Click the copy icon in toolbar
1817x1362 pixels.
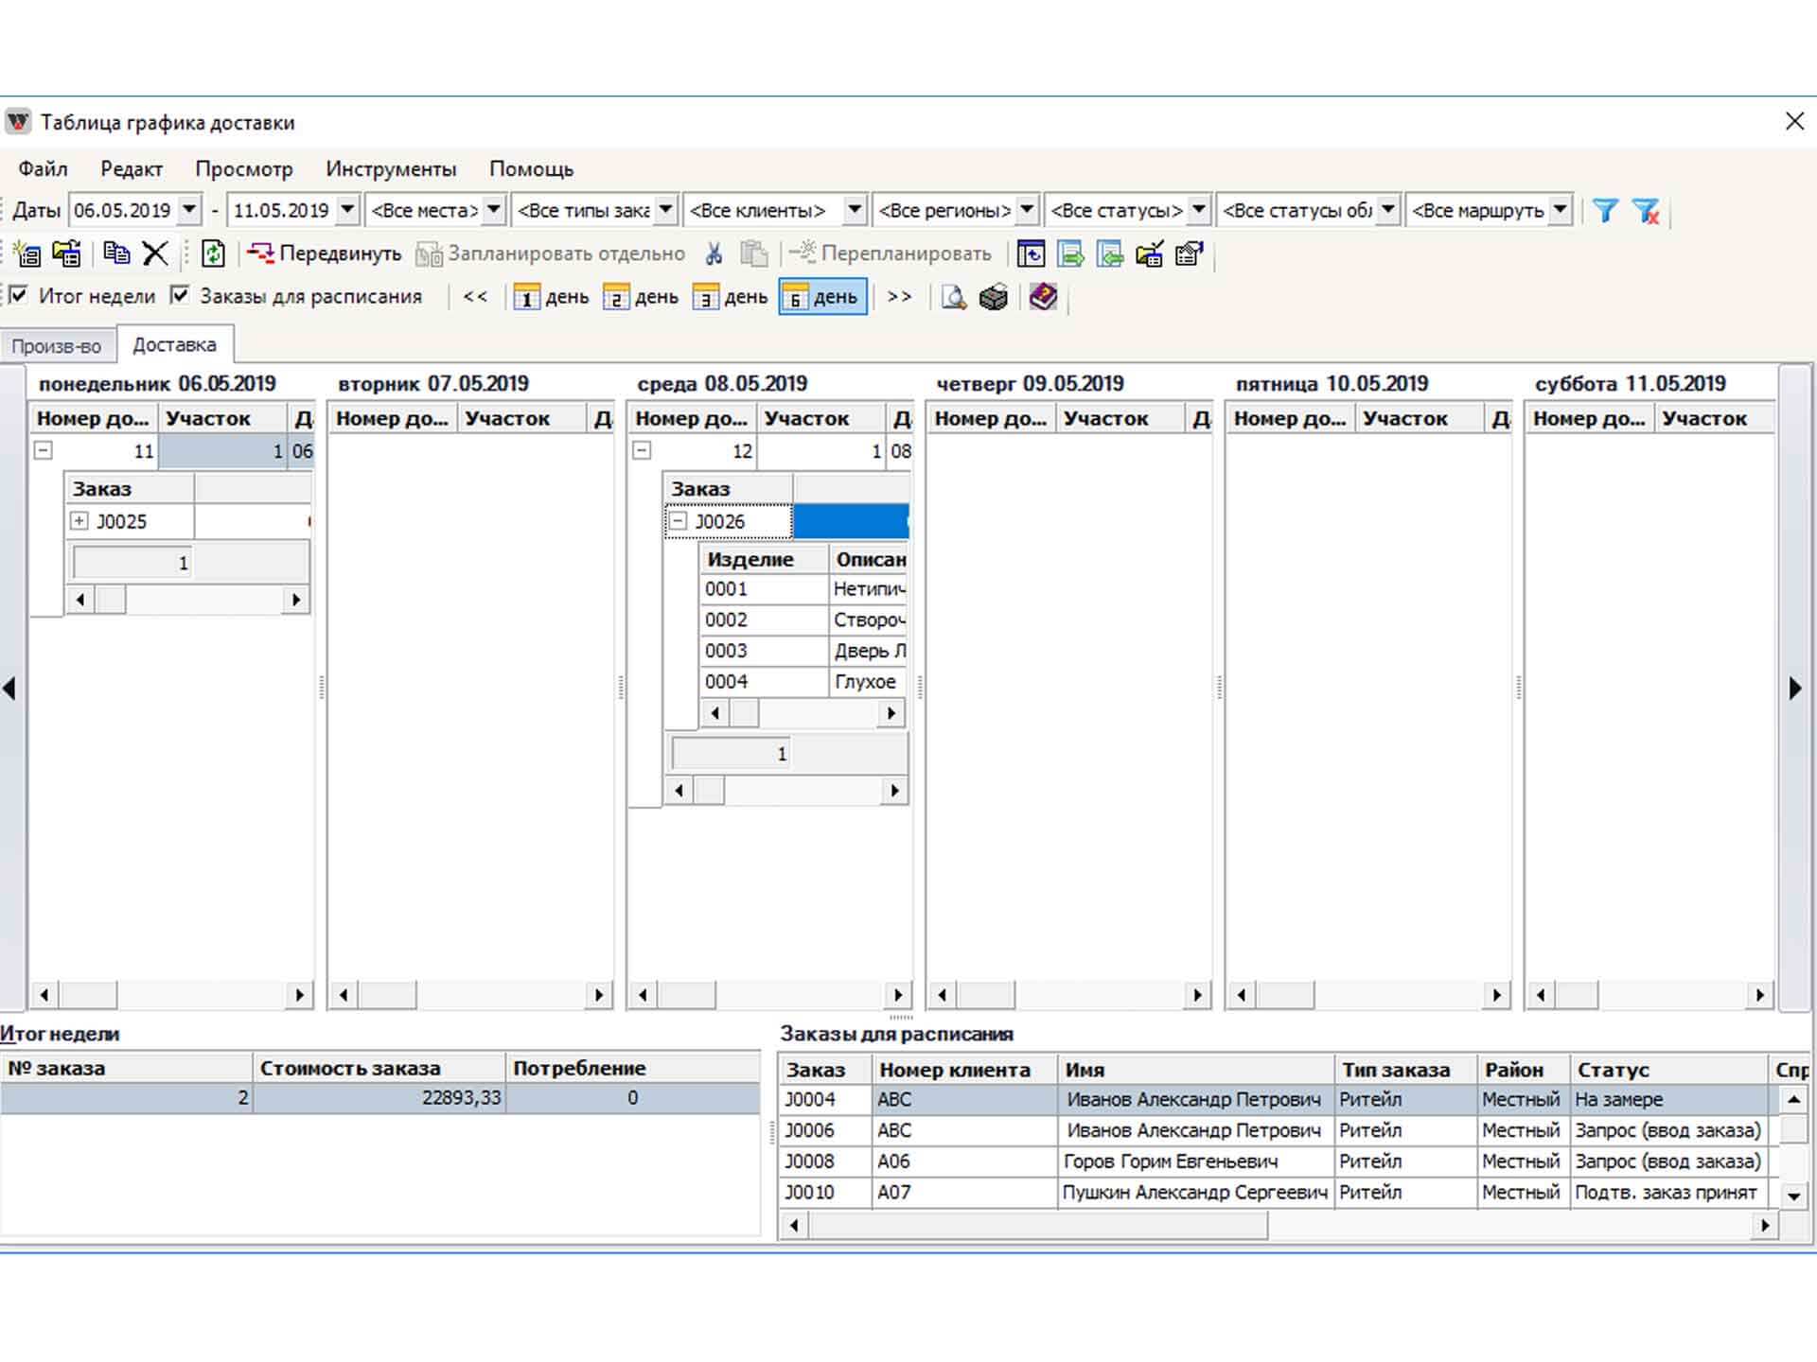click(x=116, y=253)
